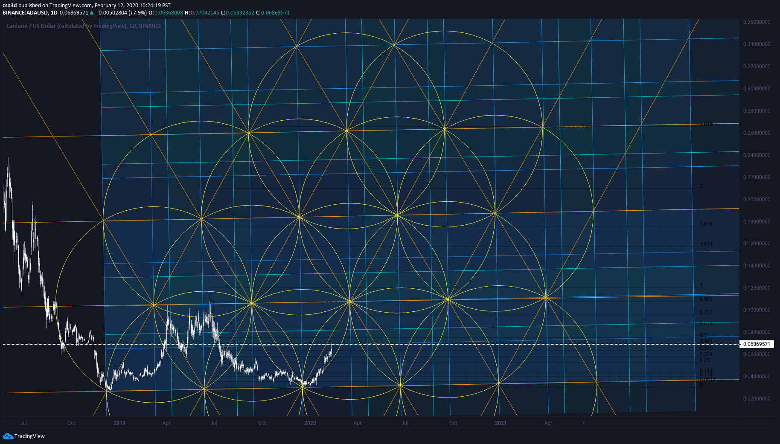Click the 7 label on time axis
This screenshot has width=780, height=444.
(583, 423)
